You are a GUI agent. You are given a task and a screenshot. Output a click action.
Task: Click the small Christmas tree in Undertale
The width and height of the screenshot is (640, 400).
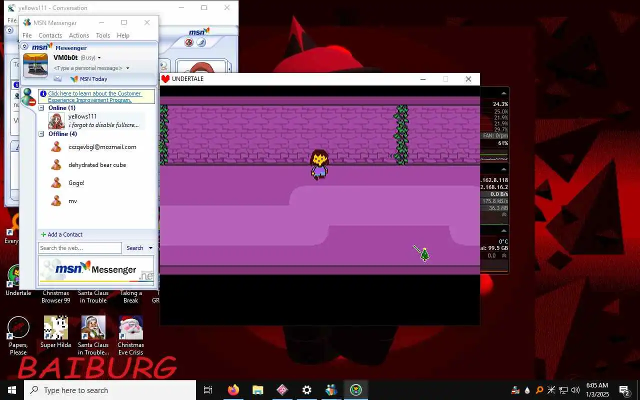[424, 254]
